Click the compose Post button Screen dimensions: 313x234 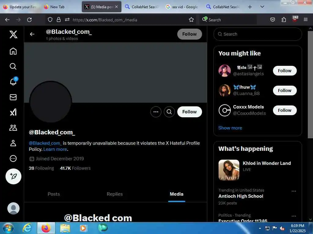[x=13, y=176]
